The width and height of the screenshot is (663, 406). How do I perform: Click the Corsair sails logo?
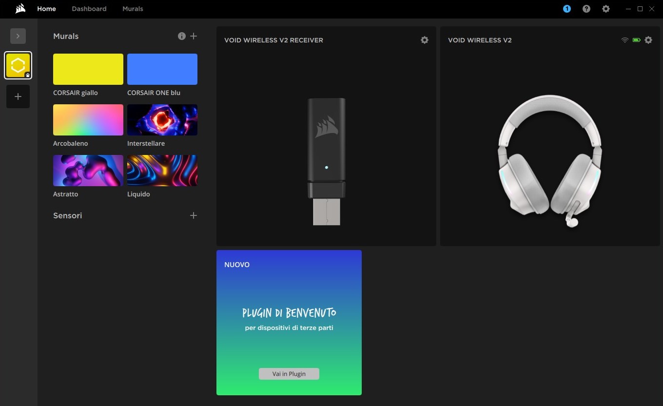point(20,9)
